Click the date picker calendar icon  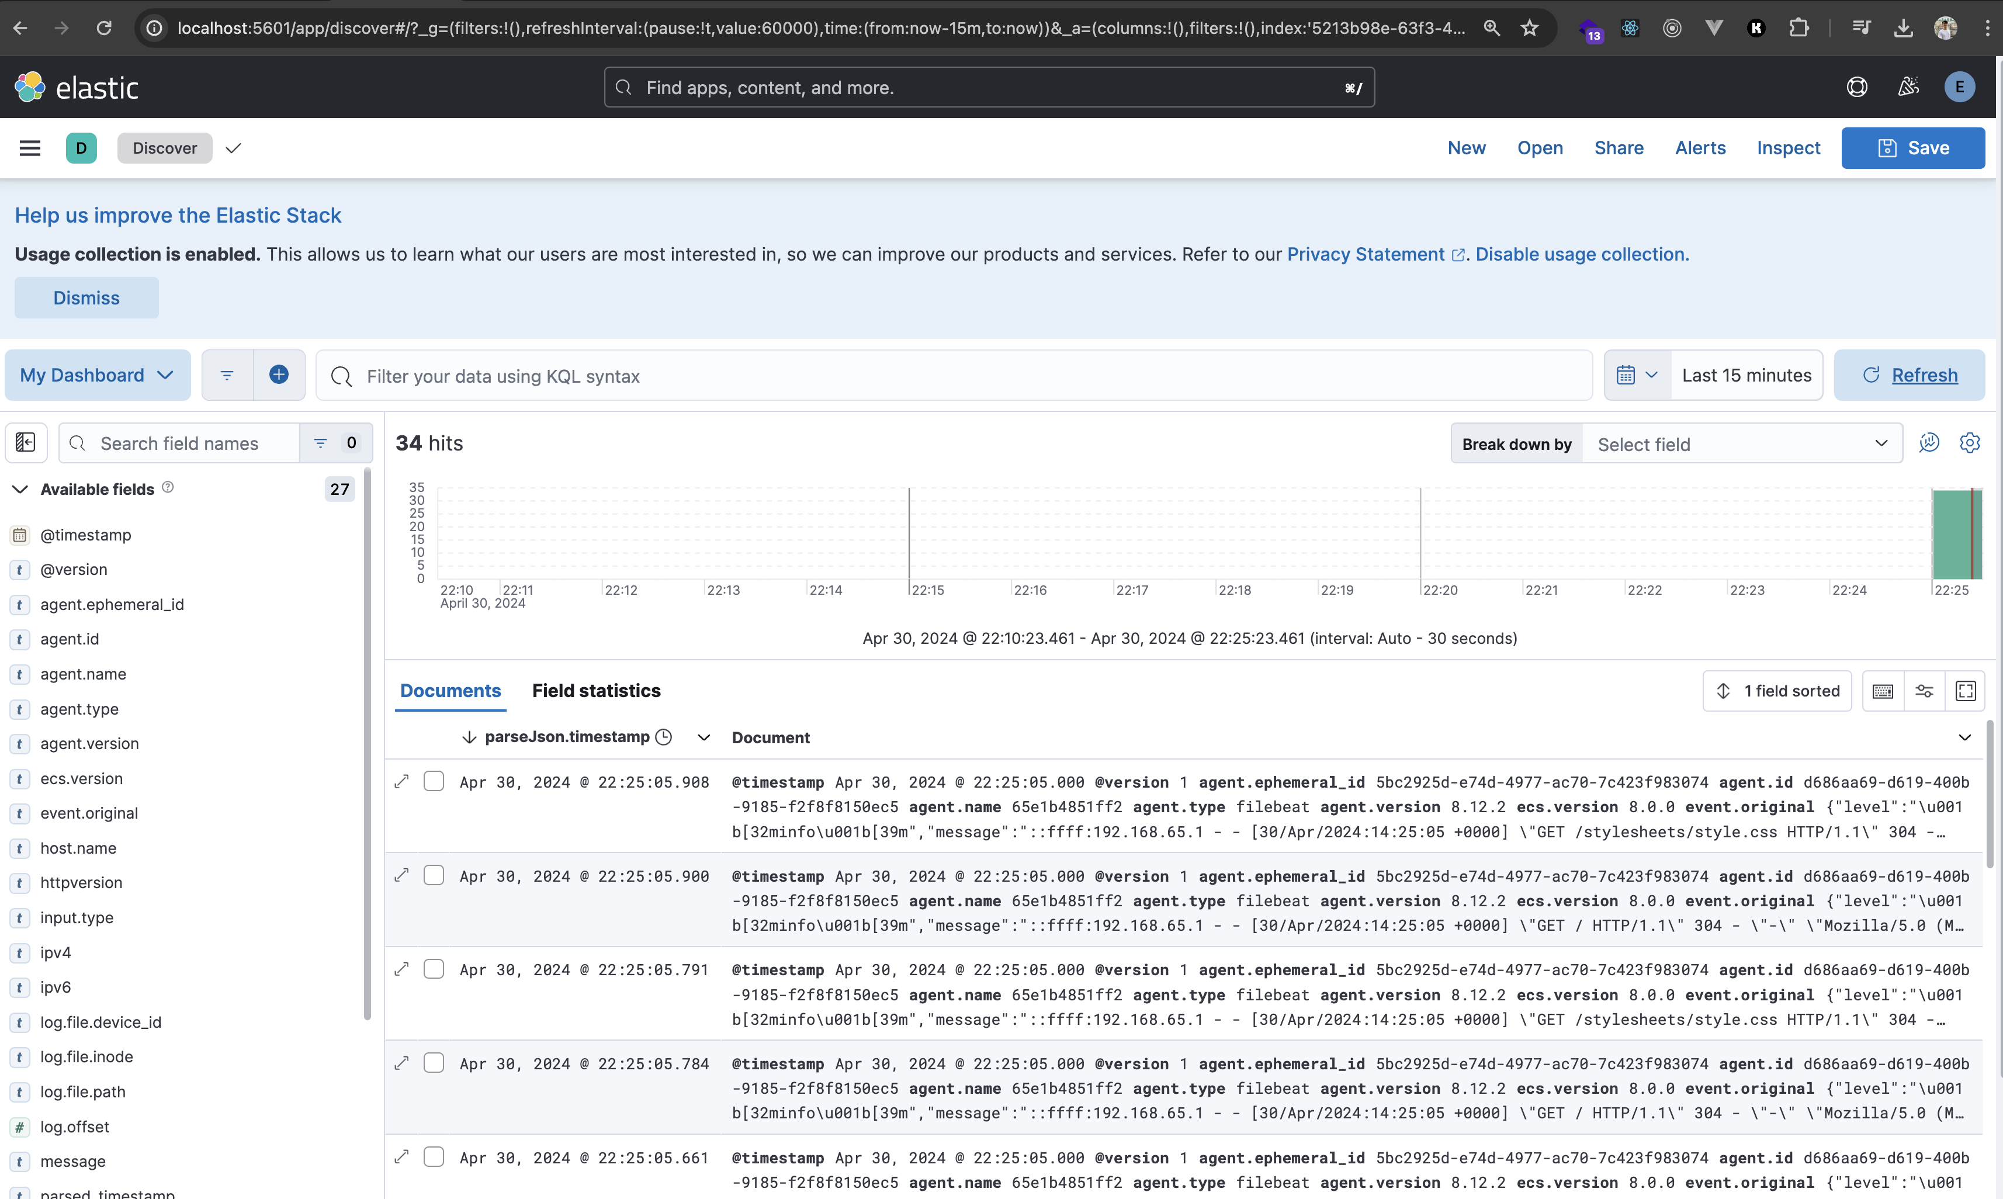1627,374
